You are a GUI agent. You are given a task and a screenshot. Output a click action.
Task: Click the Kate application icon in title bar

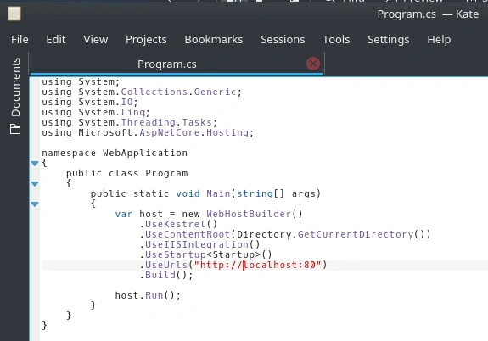[14, 14]
